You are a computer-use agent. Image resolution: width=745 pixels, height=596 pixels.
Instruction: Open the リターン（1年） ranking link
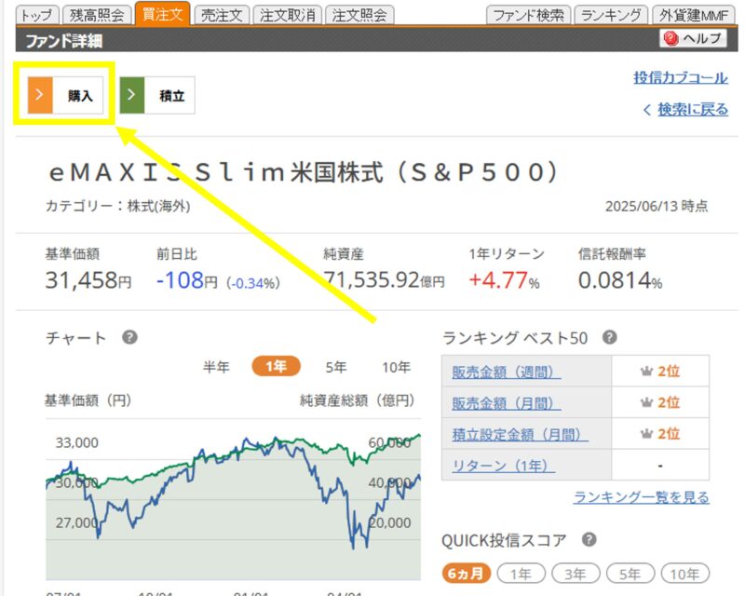click(x=504, y=466)
